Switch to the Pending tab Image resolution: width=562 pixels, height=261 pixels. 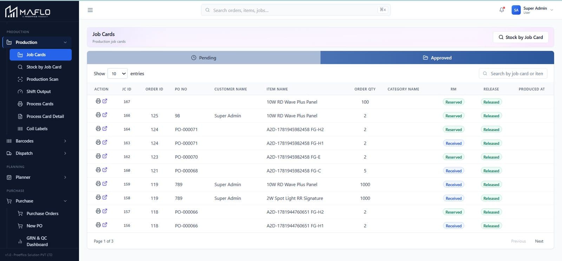tap(204, 58)
